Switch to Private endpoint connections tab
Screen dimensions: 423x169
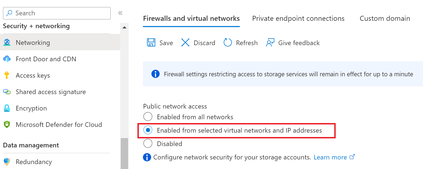click(x=298, y=19)
